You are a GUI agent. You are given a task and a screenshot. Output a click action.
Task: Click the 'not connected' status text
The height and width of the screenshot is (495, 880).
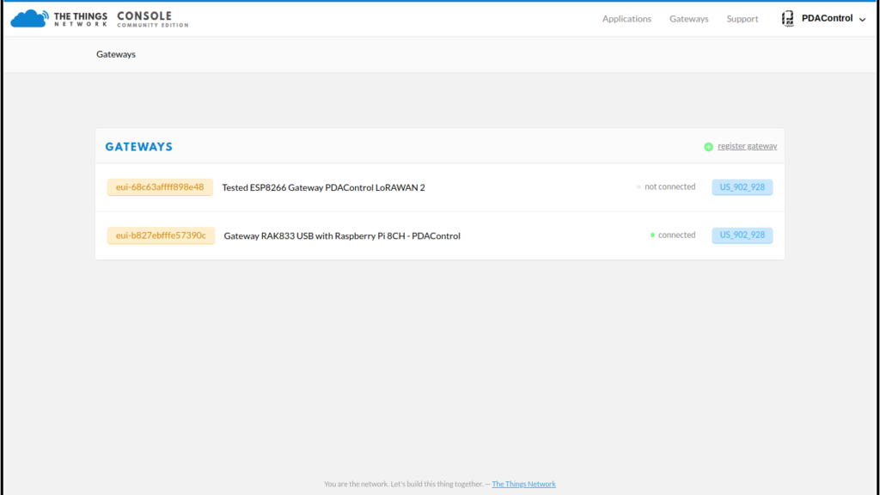pyautogui.click(x=669, y=186)
